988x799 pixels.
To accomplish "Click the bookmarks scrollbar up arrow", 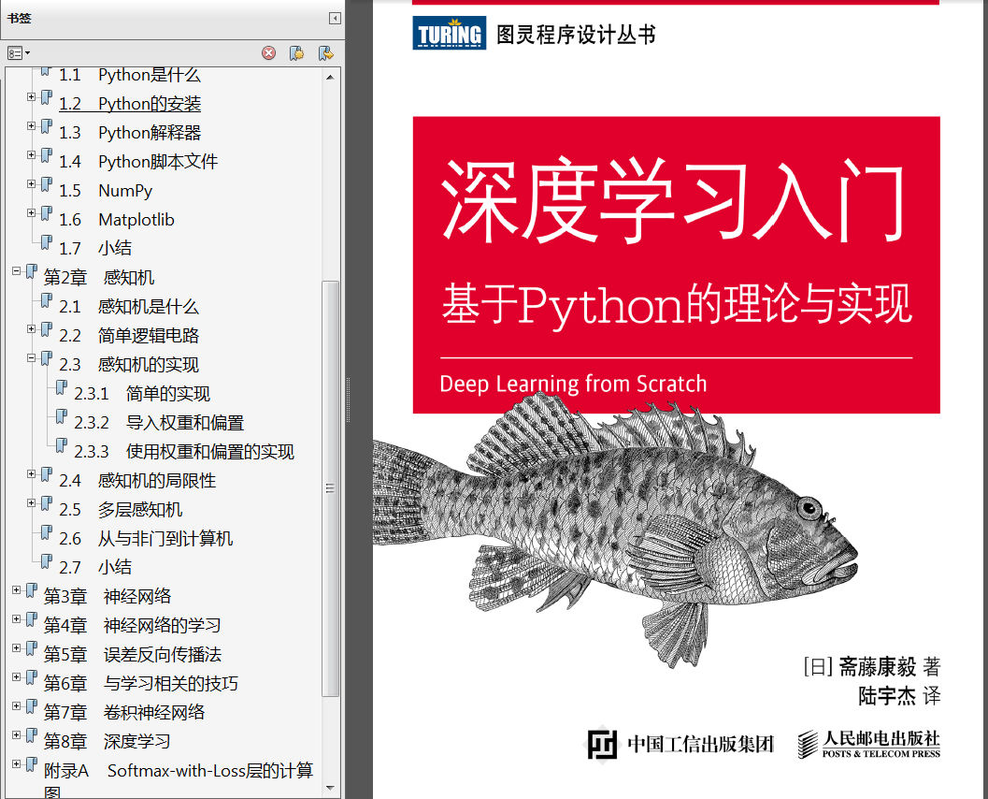I will click(x=330, y=77).
